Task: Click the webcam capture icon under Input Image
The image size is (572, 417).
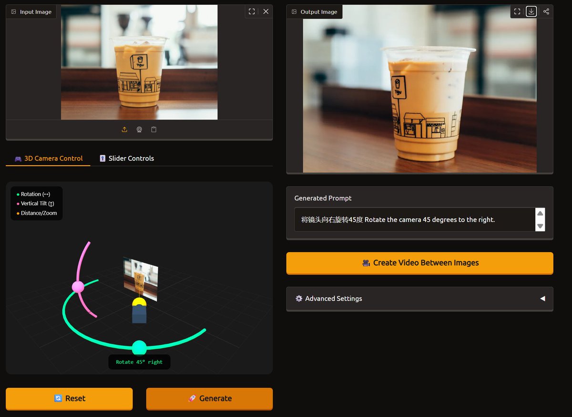Action: [x=139, y=129]
